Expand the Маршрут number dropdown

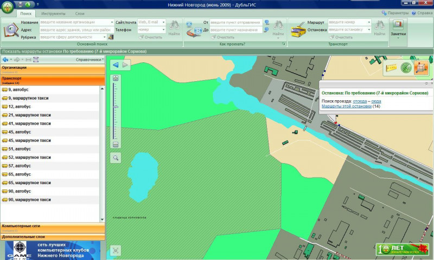coord(369,22)
